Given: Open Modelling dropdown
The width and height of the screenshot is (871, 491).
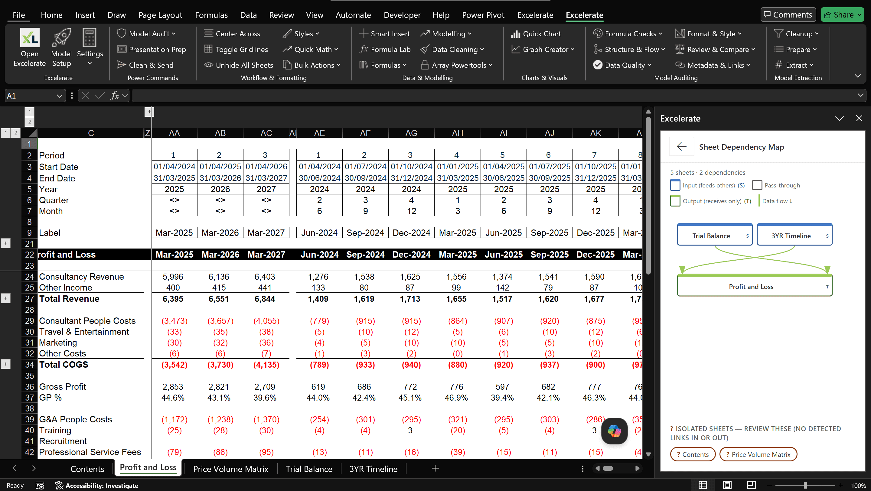Looking at the screenshot, I should coord(446,34).
